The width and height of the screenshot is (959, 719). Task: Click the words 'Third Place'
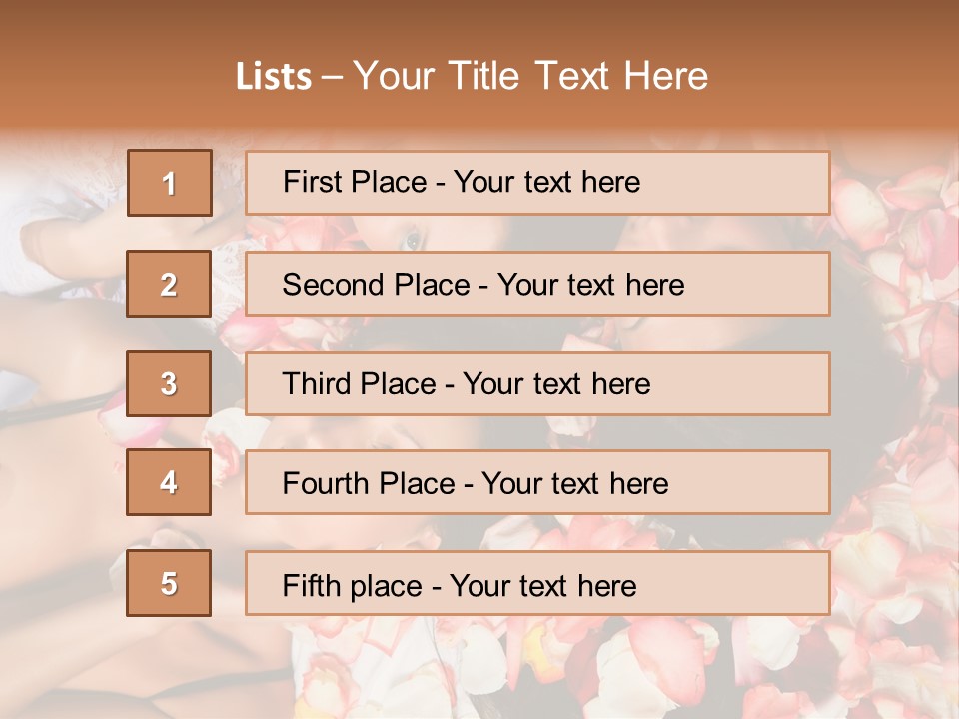(x=359, y=383)
